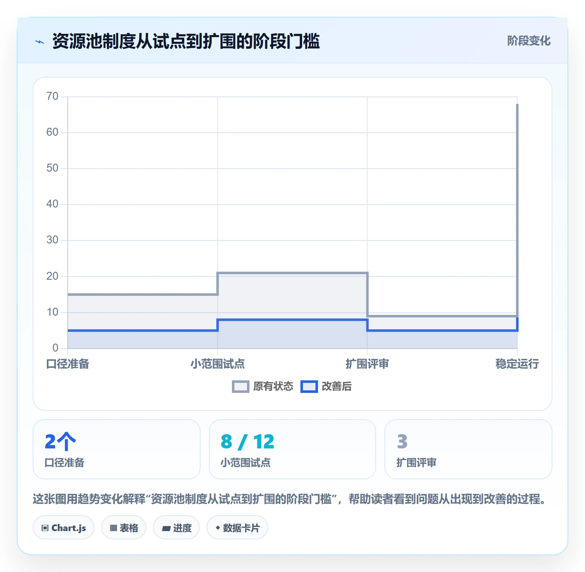Click the chart title 资源池制度从试点到扩围的阶段门槛

pyautogui.click(x=186, y=41)
